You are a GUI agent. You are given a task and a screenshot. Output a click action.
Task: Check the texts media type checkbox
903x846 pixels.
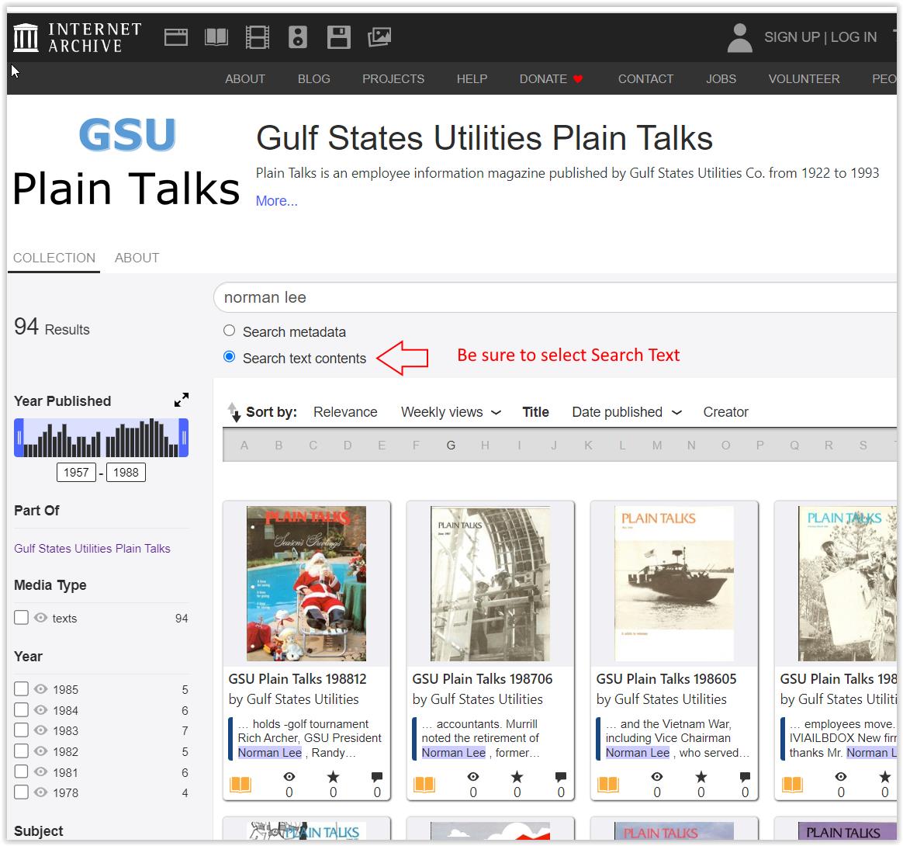[x=21, y=618]
